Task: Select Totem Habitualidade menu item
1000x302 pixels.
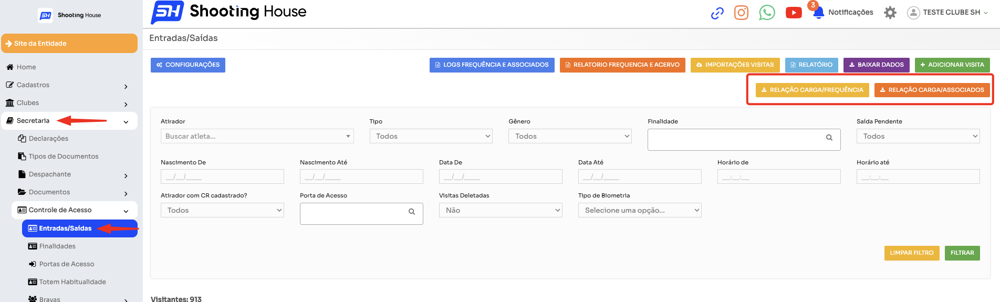Action: [72, 282]
